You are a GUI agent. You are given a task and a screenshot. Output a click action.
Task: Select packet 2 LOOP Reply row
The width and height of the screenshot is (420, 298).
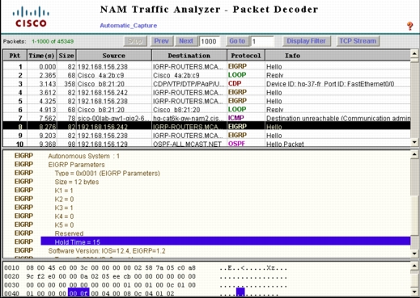click(x=207, y=75)
